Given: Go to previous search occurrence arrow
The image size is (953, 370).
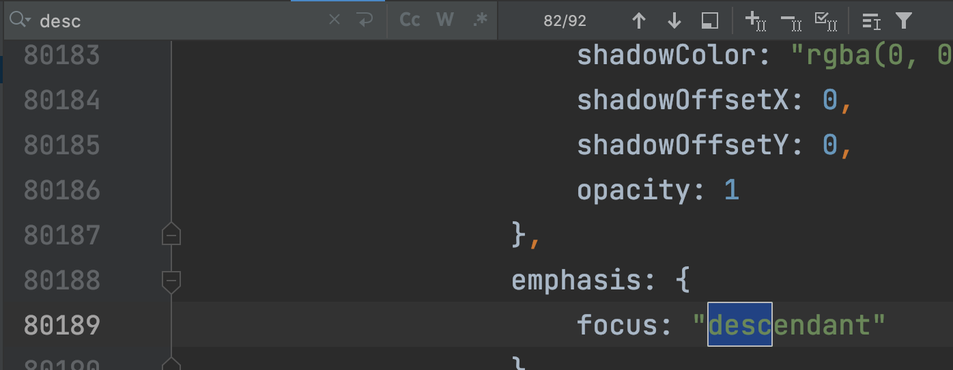Looking at the screenshot, I should pos(639,21).
